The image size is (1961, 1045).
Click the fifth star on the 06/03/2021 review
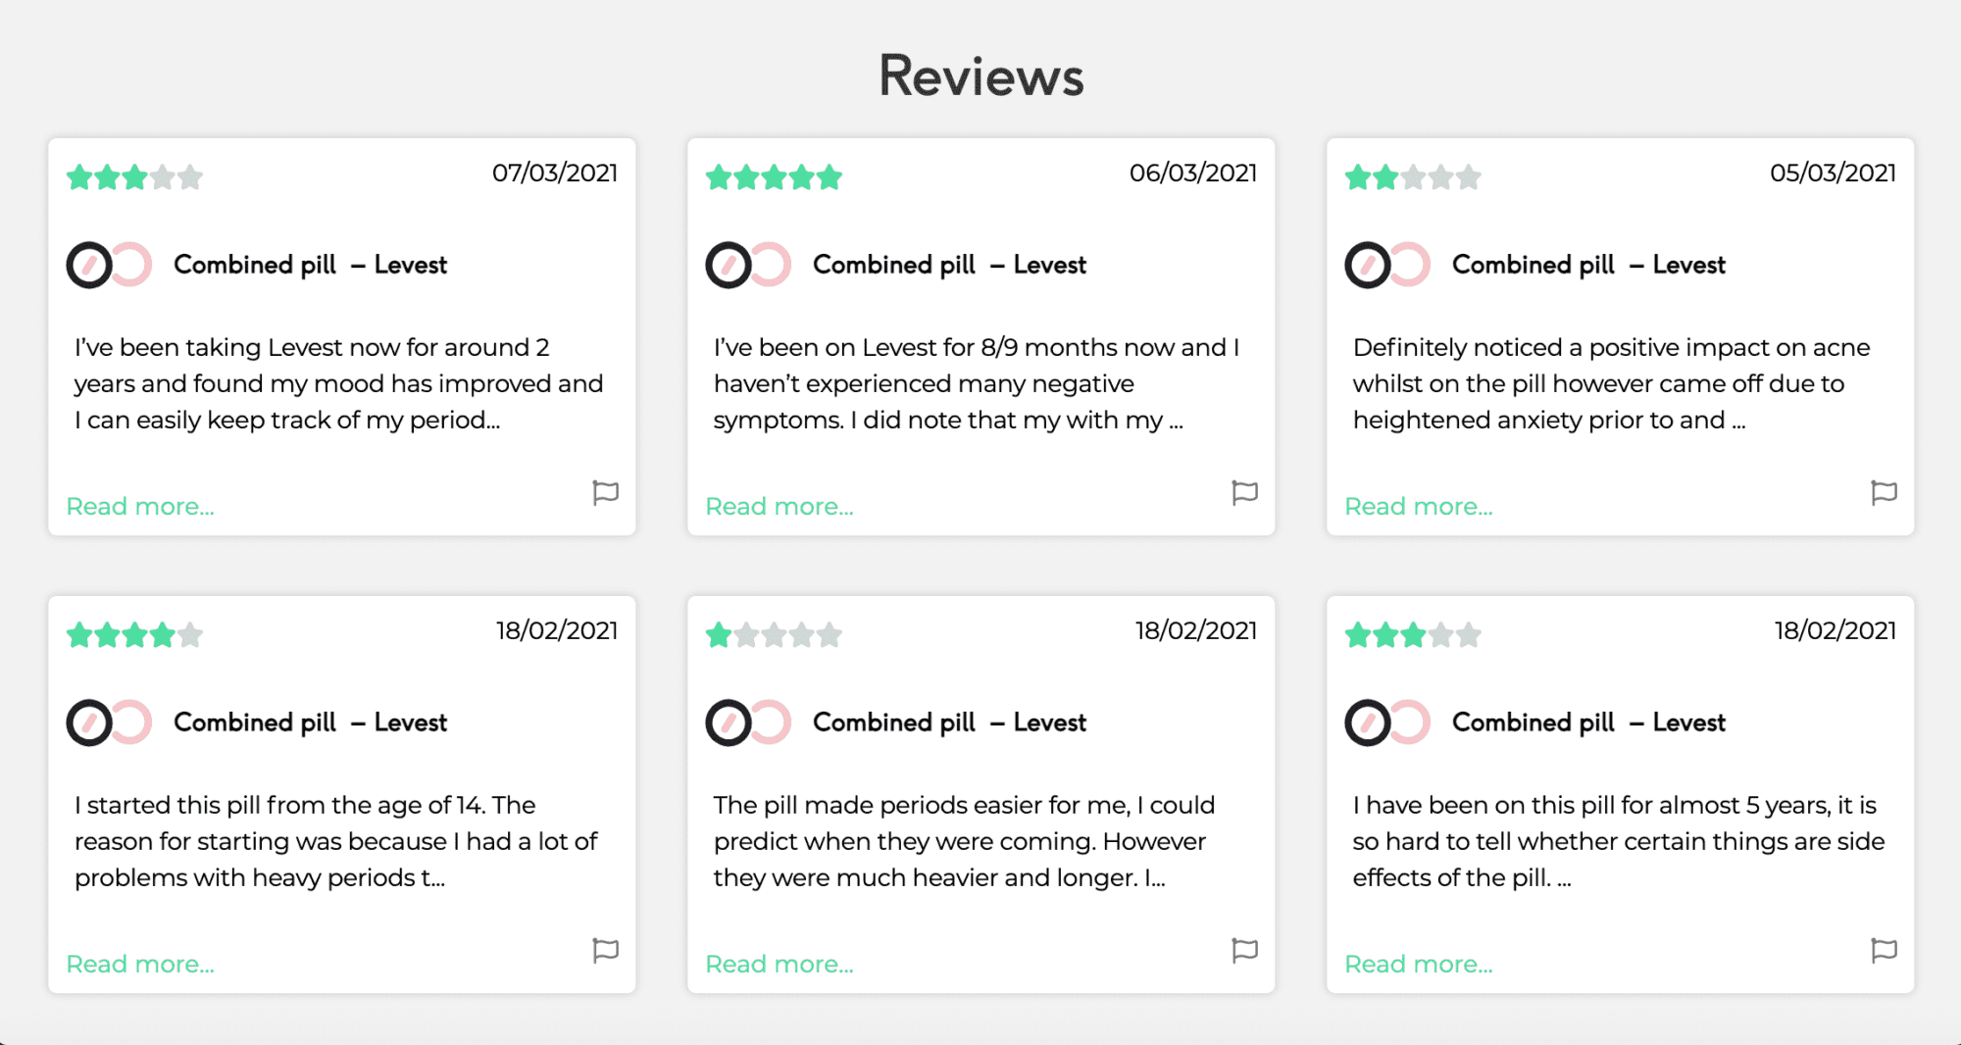[x=829, y=177]
